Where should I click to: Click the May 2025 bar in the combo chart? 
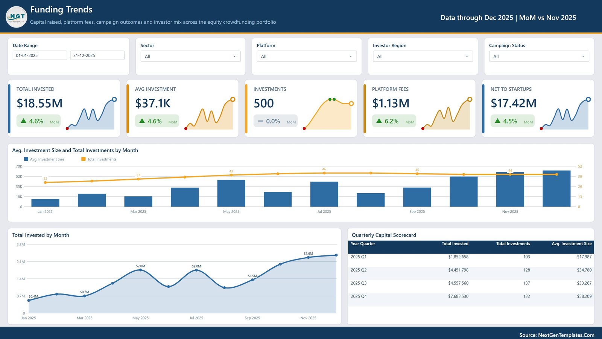click(x=231, y=193)
